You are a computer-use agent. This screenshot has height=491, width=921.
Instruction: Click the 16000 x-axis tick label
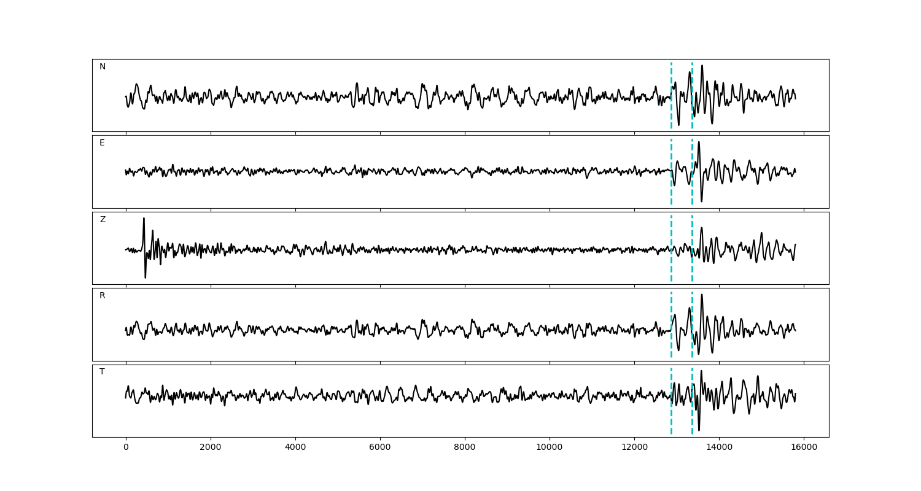(804, 448)
